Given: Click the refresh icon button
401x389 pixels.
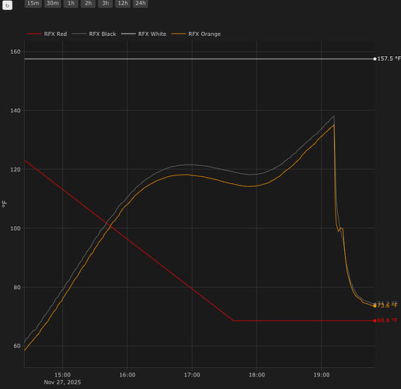Looking at the screenshot, I should 7,5.
